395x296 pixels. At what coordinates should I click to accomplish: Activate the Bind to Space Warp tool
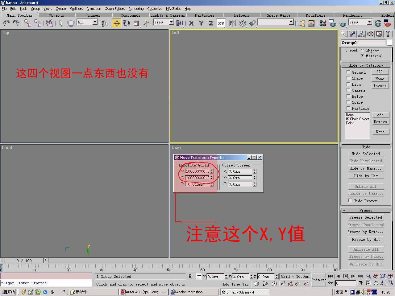click(49, 23)
